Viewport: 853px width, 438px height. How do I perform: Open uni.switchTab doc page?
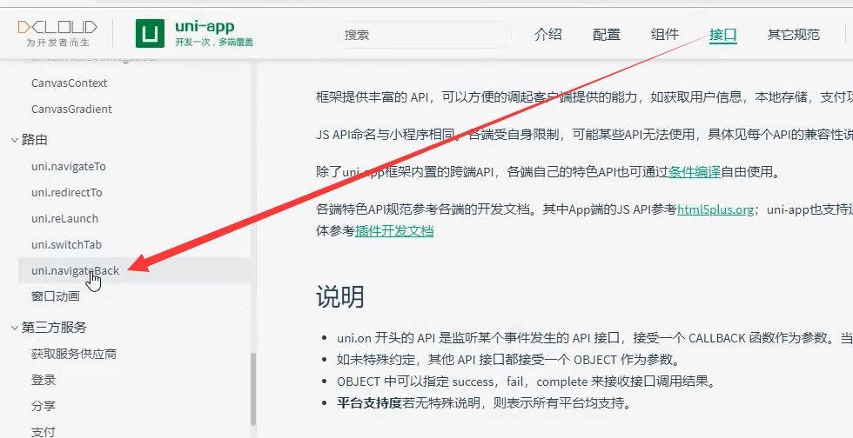click(66, 244)
